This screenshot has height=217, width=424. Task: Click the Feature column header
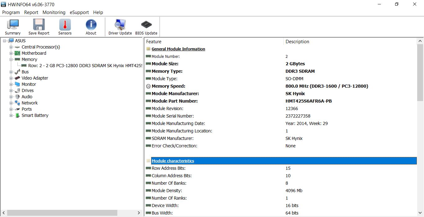[x=154, y=42]
